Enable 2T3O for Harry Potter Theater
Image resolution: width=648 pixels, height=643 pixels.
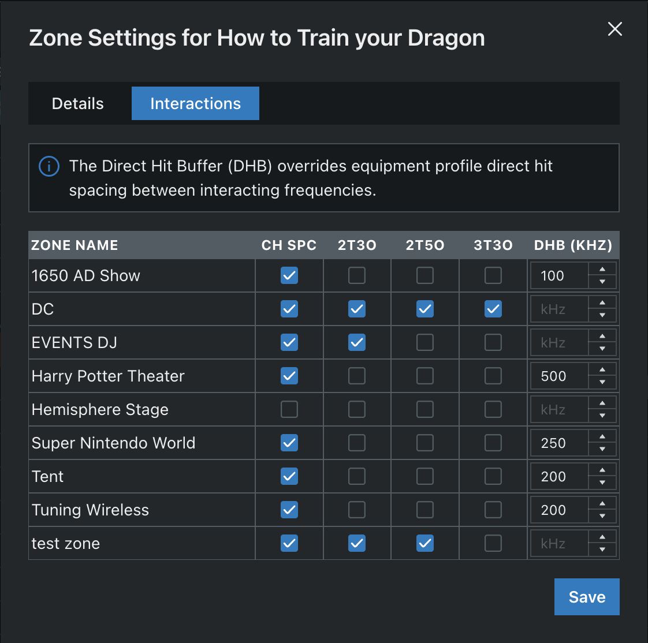tap(357, 376)
